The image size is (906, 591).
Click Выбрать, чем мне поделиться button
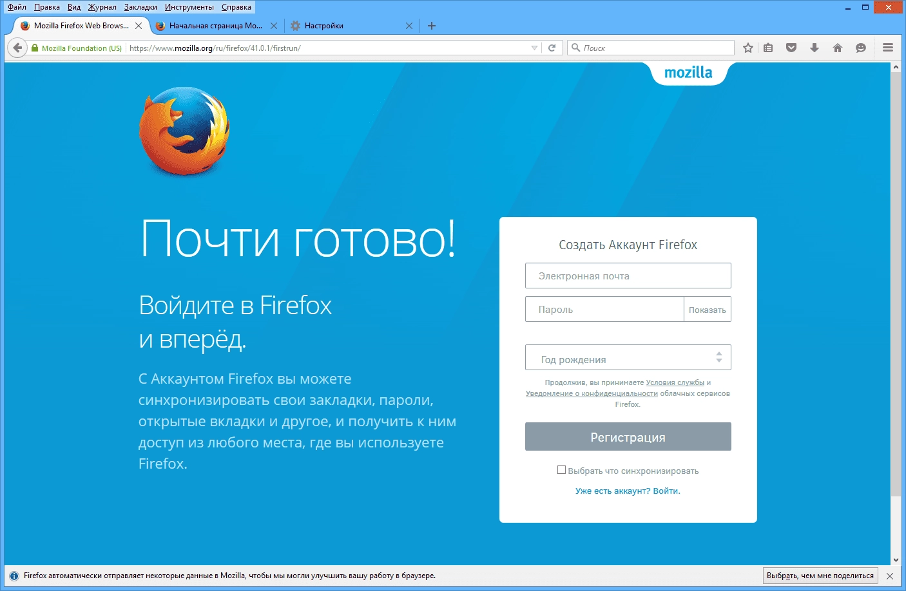click(x=820, y=576)
